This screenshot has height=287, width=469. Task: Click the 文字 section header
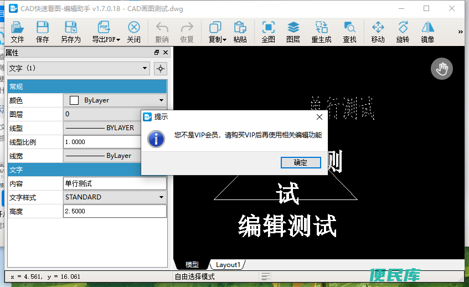tap(74, 170)
